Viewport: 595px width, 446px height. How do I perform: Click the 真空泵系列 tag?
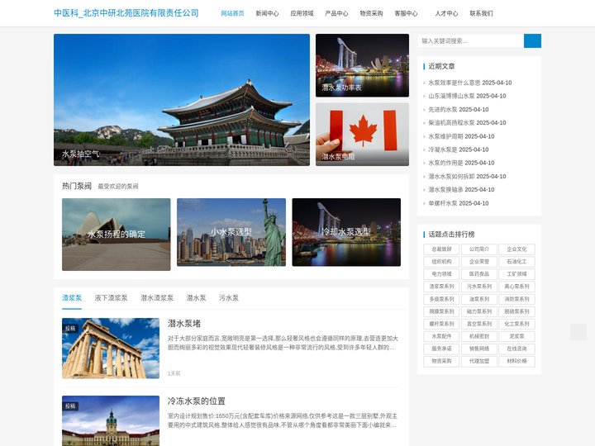(x=478, y=324)
